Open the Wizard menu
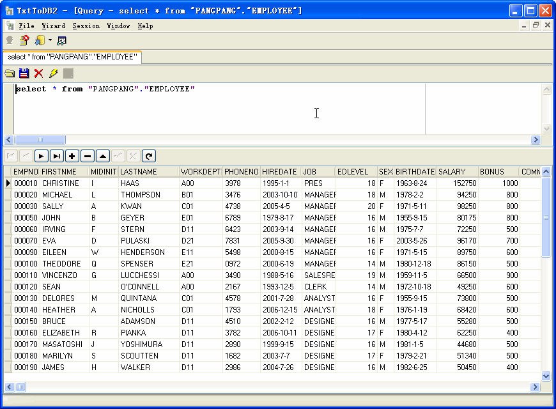Viewport: 556px width, 409px height. (x=53, y=26)
